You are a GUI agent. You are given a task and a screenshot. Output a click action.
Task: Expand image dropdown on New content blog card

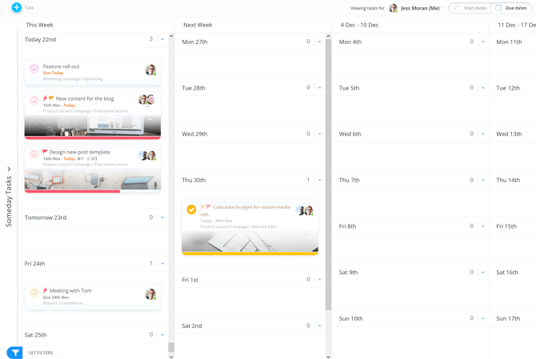pyautogui.click(x=150, y=120)
